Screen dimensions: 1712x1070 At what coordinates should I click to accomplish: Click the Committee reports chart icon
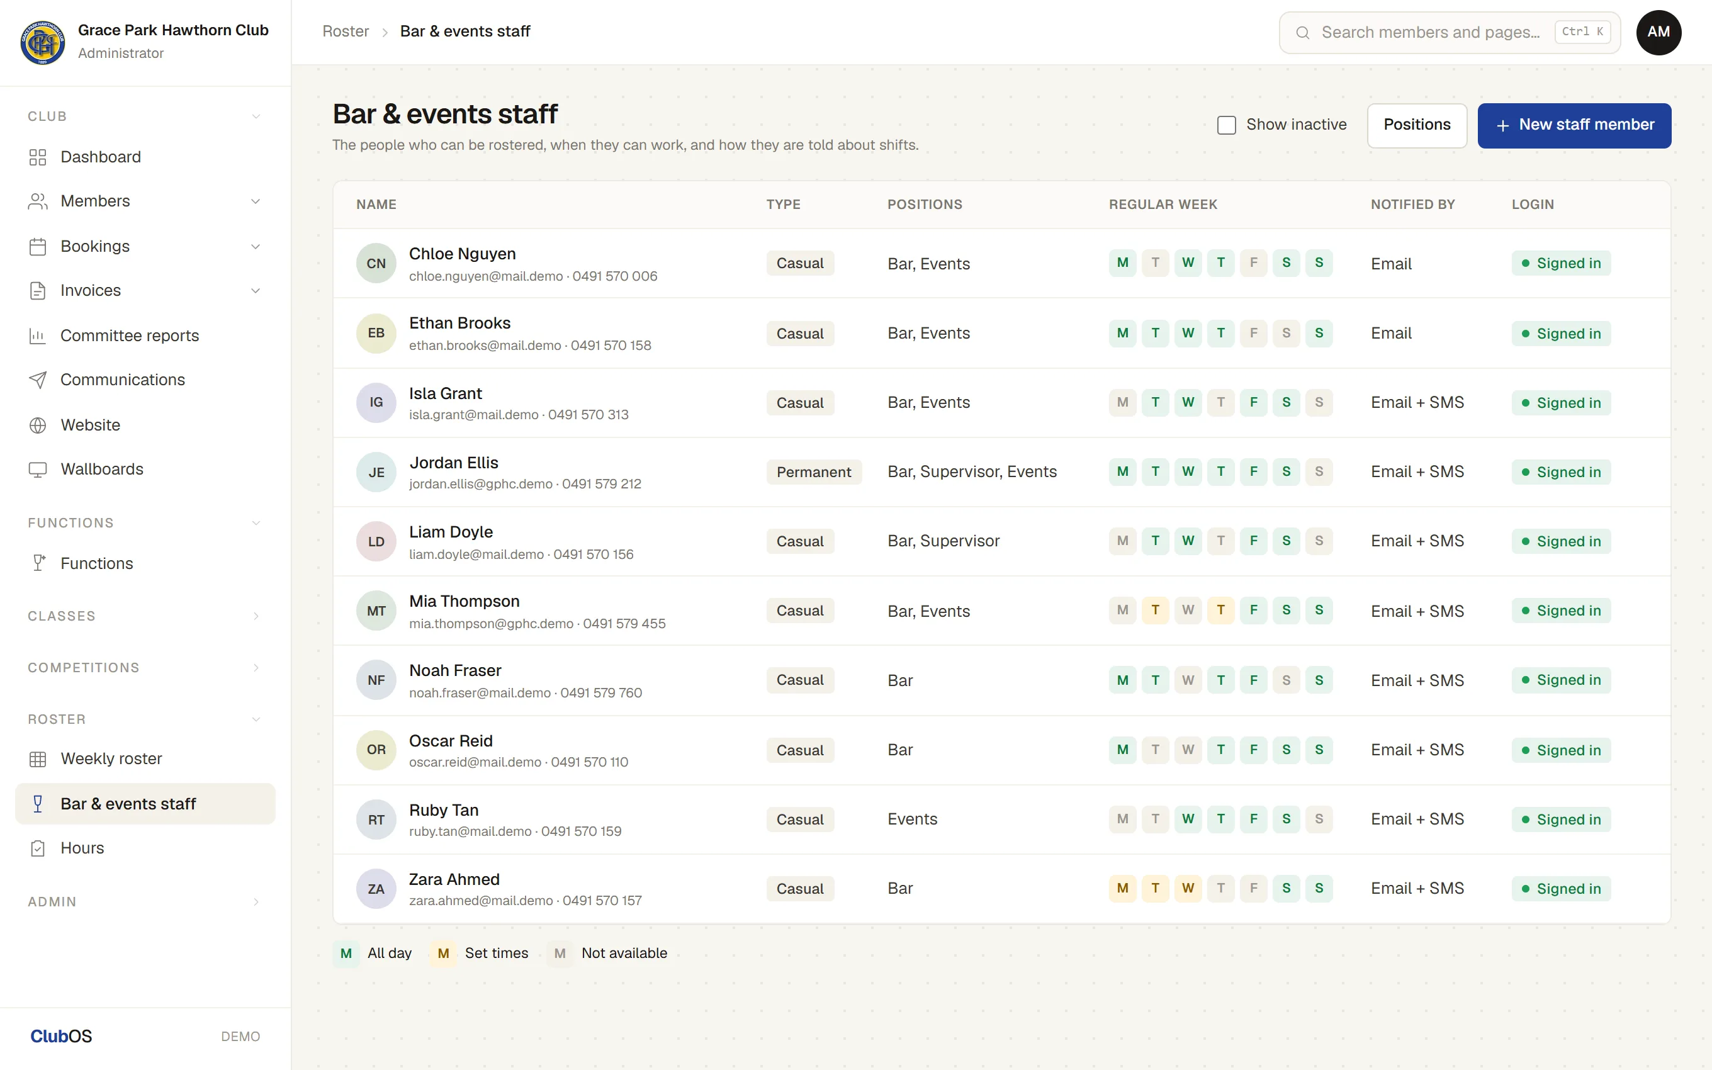click(x=38, y=335)
